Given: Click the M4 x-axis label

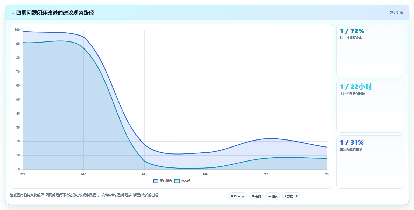Looking at the screenshot, I should [x=205, y=174].
